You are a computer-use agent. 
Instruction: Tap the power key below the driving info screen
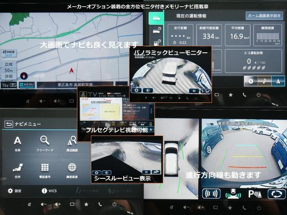coord(258,95)
